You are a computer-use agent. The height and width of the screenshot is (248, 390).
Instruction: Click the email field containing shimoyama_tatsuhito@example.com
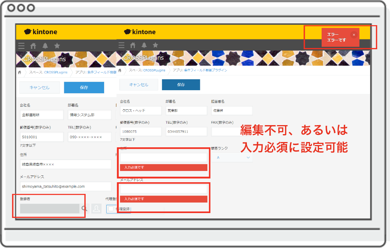tap(66, 186)
